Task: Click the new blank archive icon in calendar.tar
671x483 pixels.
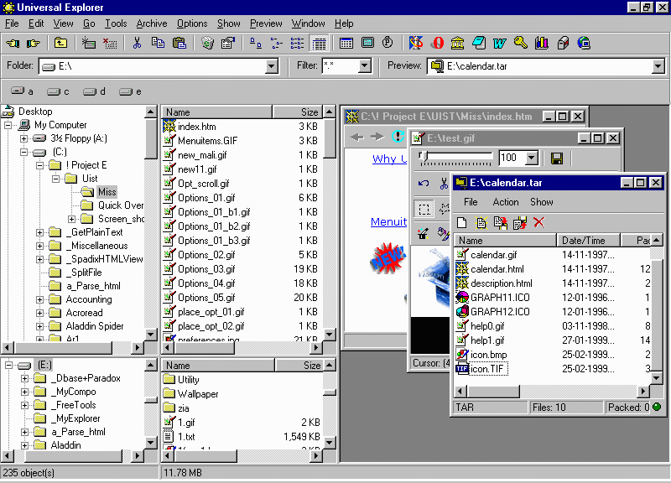Action: pyautogui.click(x=462, y=222)
